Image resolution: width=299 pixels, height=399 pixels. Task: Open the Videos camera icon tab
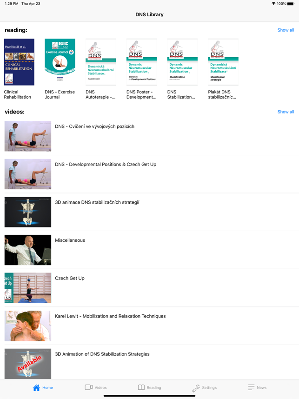[88, 387]
